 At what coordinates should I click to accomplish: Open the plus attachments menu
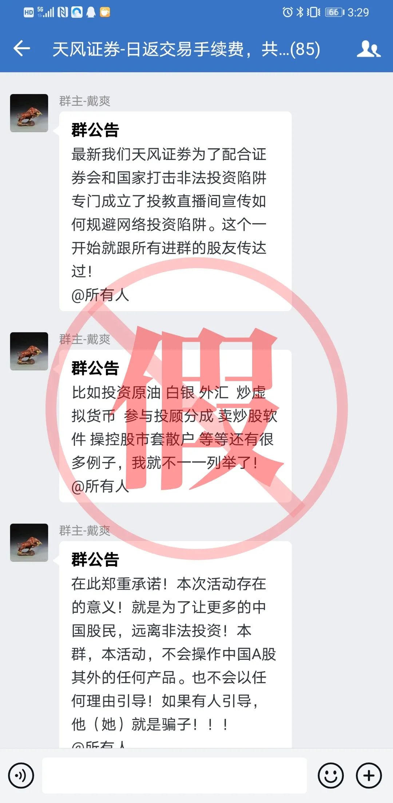tap(369, 776)
